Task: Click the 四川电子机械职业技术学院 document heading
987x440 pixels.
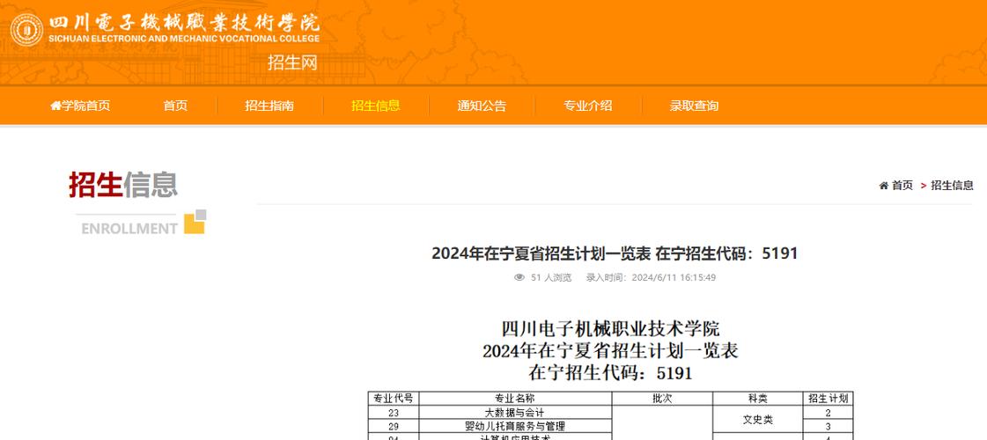Action: (x=610, y=328)
